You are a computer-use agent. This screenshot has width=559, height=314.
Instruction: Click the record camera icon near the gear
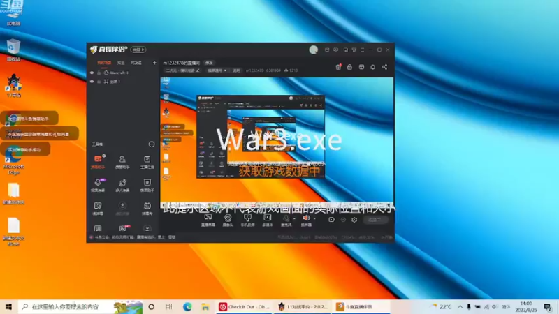[x=331, y=220]
